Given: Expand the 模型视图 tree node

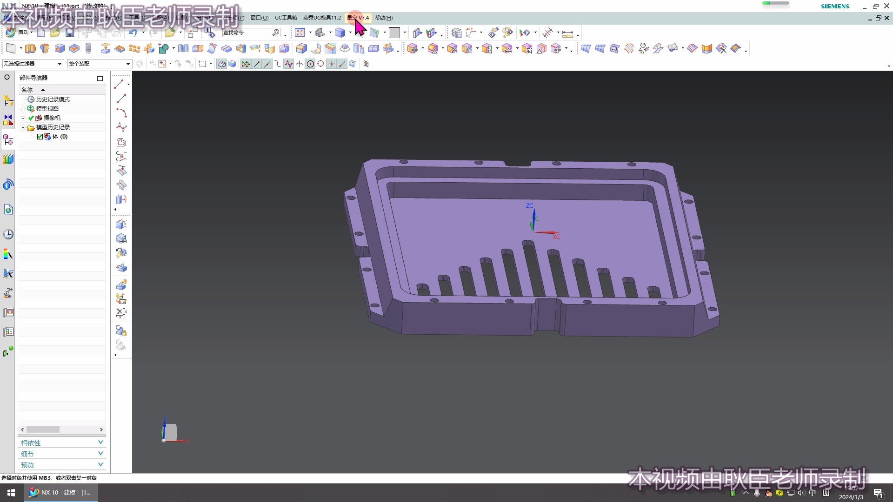Looking at the screenshot, I should click(23, 109).
